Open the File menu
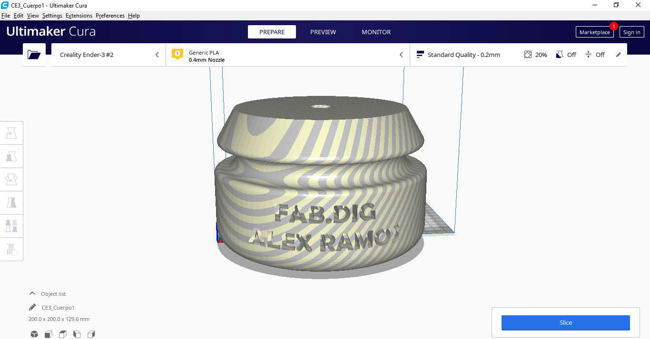This screenshot has height=339, width=650. click(6, 16)
